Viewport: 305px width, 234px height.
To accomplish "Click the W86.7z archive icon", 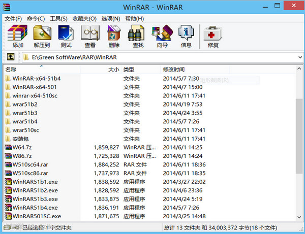I will (8, 156).
